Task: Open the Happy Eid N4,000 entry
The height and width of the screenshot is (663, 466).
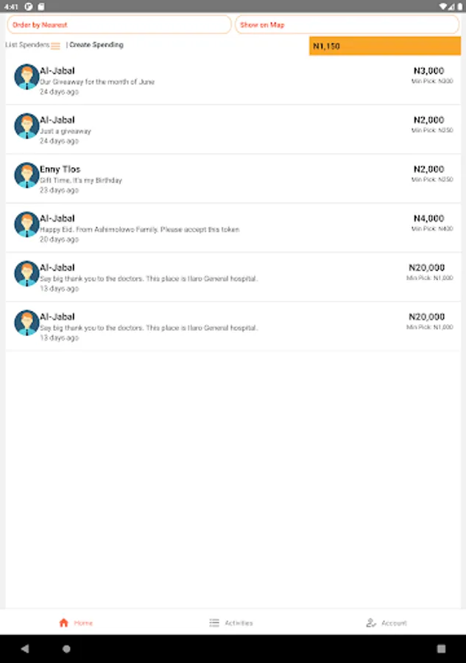Action: 233,228
